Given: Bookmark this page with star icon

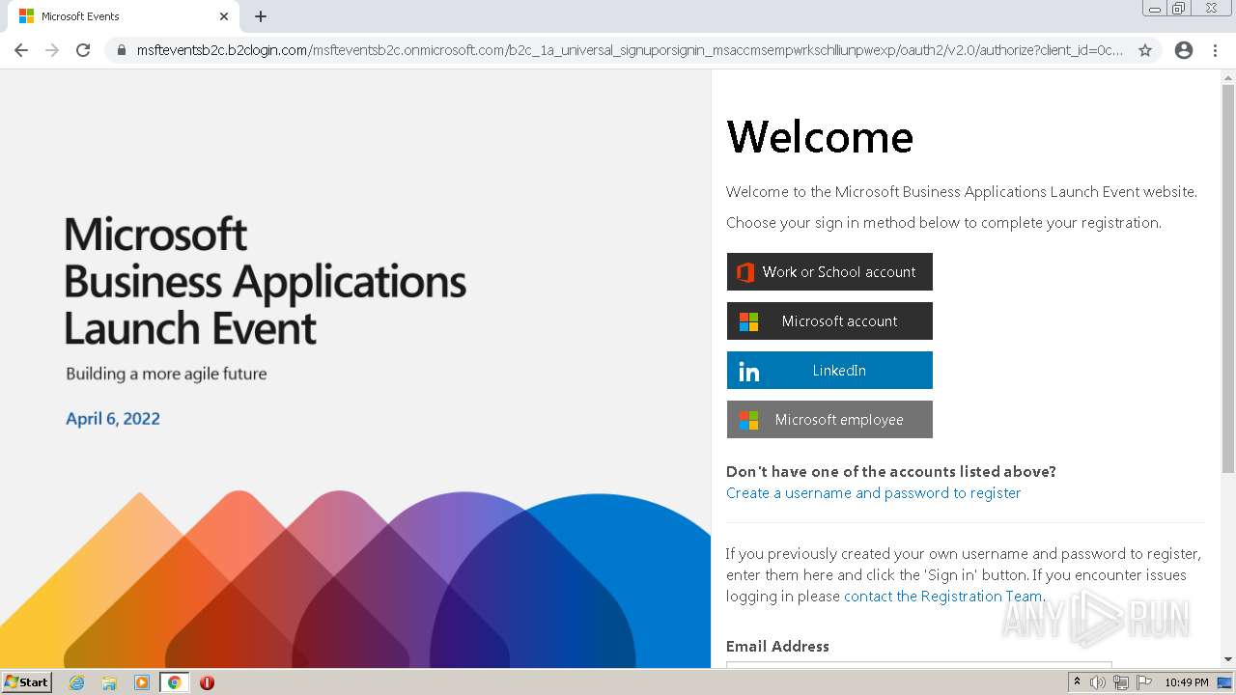Looking at the screenshot, I should [x=1145, y=50].
